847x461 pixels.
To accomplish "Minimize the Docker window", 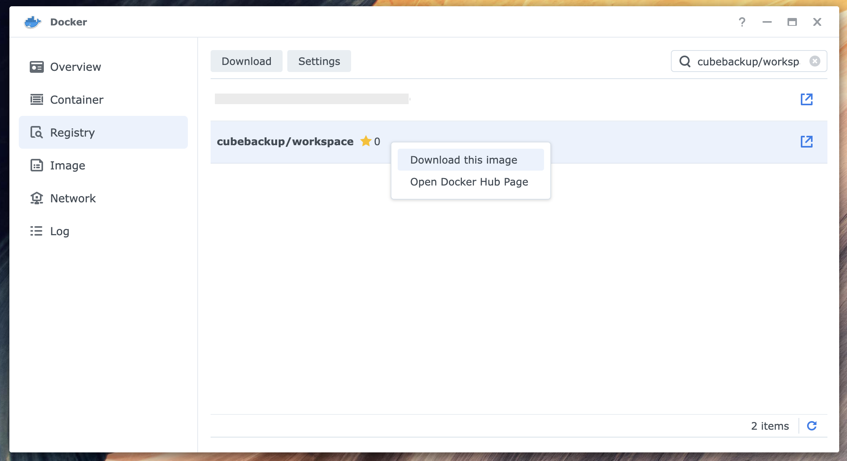I will coord(767,22).
